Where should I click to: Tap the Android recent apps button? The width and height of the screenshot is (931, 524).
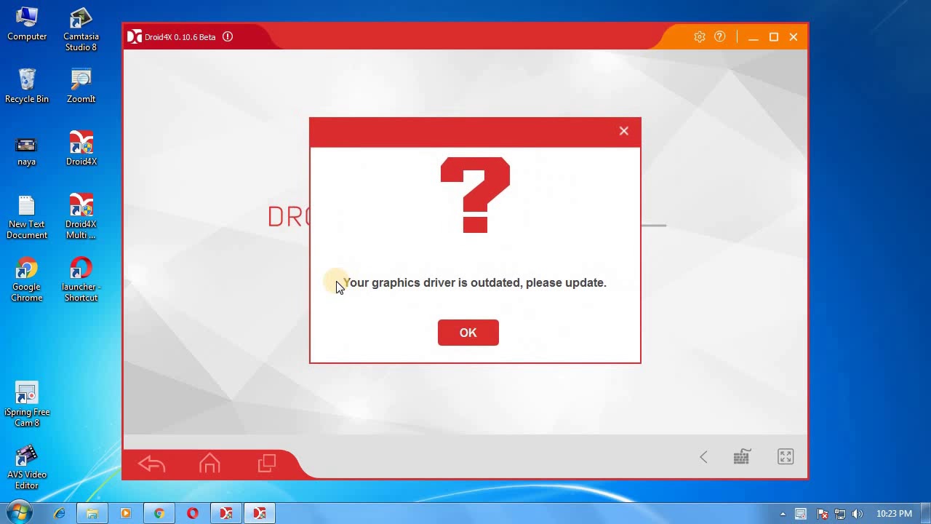click(x=267, y=464)
